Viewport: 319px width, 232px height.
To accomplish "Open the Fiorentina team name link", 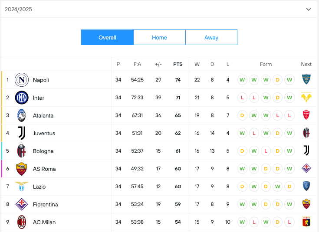I will click(x=45, y=204).
